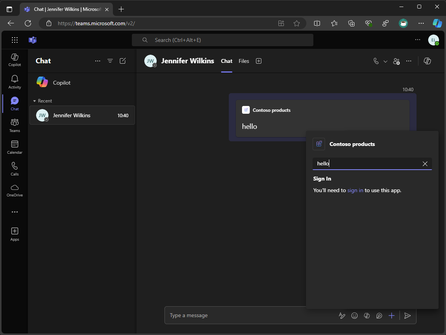Open Edge settings and more menu
The image size is (446, 335).
[x=421, y=23]
